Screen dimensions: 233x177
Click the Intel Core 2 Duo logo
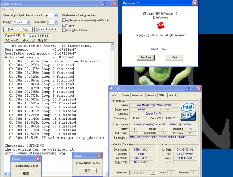[x=188, y=111]
